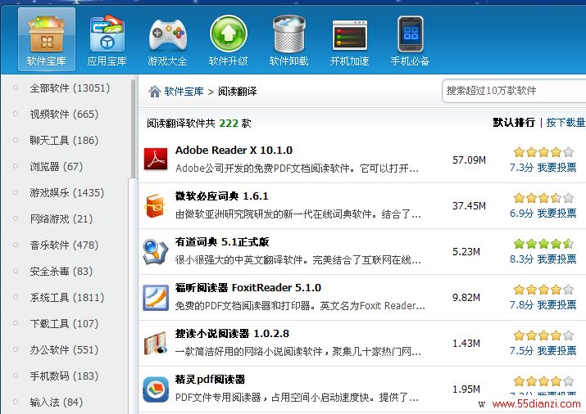
Task: Open Adobe Reader X 10.1.0 title
Action: 234,151
